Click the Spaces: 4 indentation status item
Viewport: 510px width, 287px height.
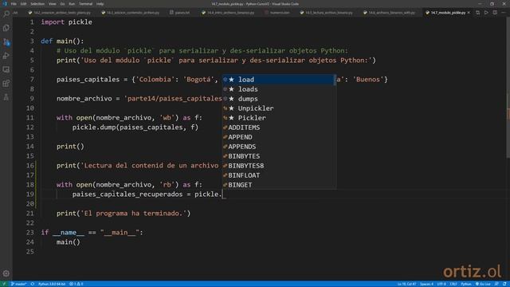click(427, 284)
